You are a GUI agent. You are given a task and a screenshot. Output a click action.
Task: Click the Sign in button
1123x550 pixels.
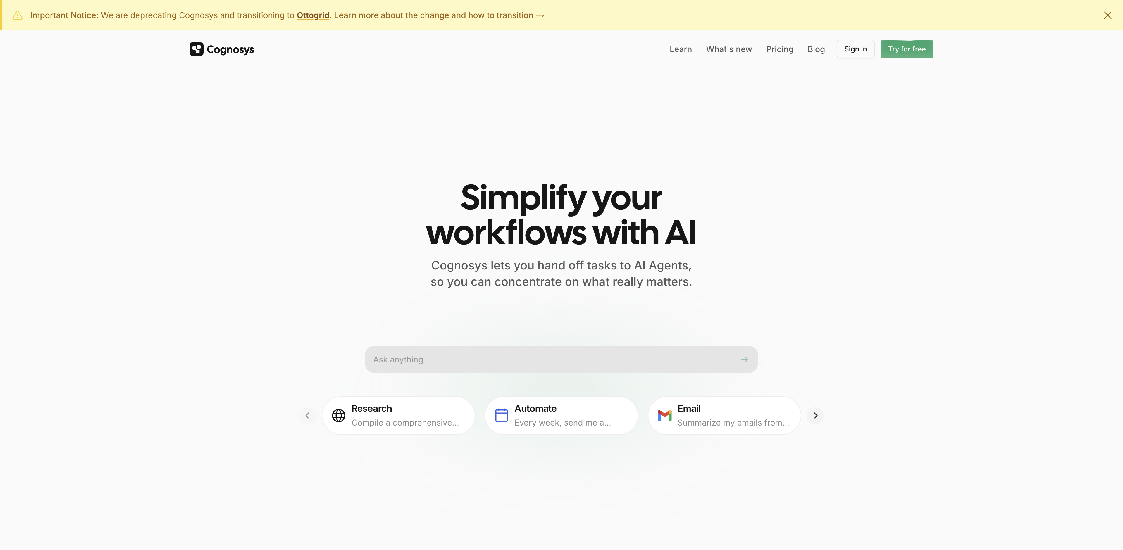point(855,49)
